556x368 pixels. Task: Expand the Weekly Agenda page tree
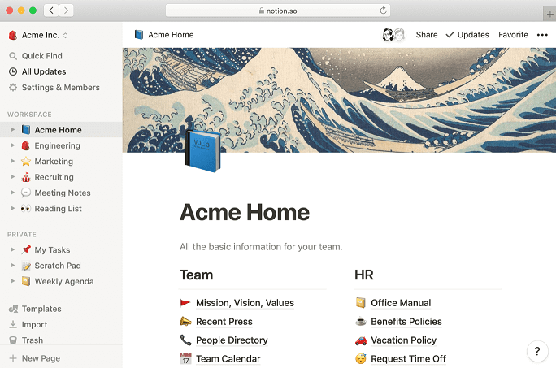pyautogui.click(x=12, y=281)
